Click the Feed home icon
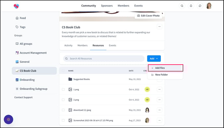The height and width of the screenshot is (128, 224). click(x=17, y=18)
